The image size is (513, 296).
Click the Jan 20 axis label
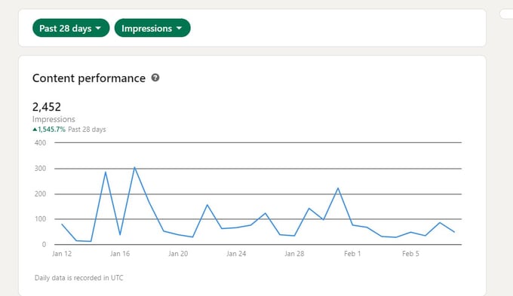tap(178, 254)
